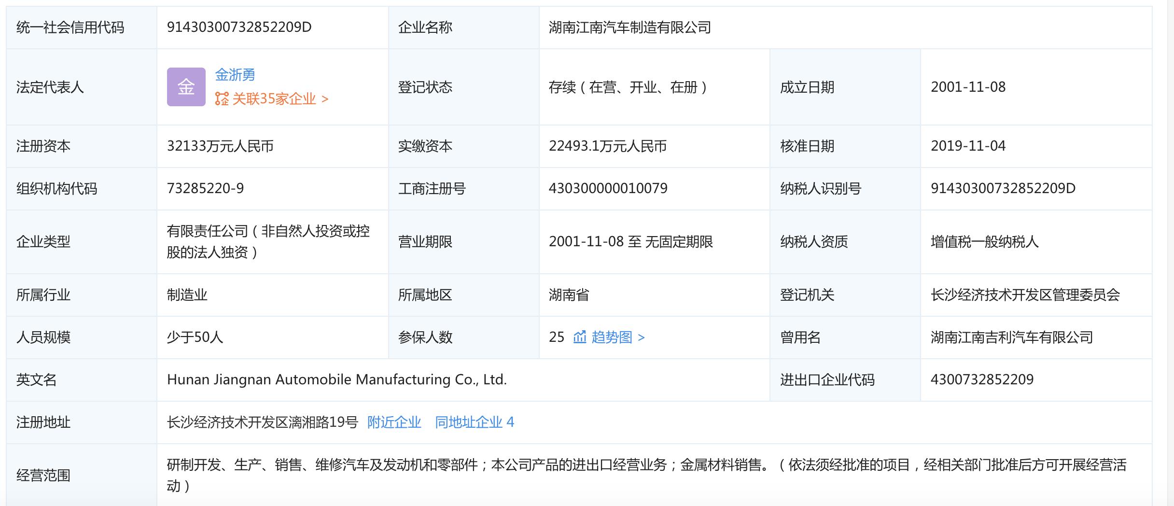The height and width of the screenshot is (506, 1174).
Task: Select business registration number 430300000010079
Action: point(608,188)
